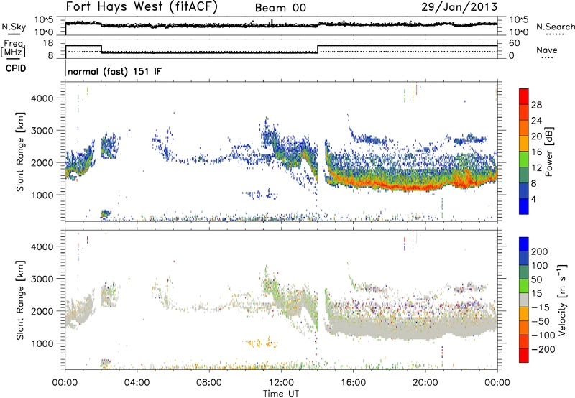575x398 pixels.
Task: Click velocity colorbar tick label '-200'
Action: tap(543, 349)
